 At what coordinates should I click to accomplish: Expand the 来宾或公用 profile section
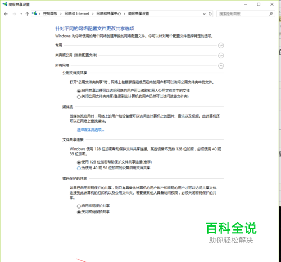(x=221, y=56)
